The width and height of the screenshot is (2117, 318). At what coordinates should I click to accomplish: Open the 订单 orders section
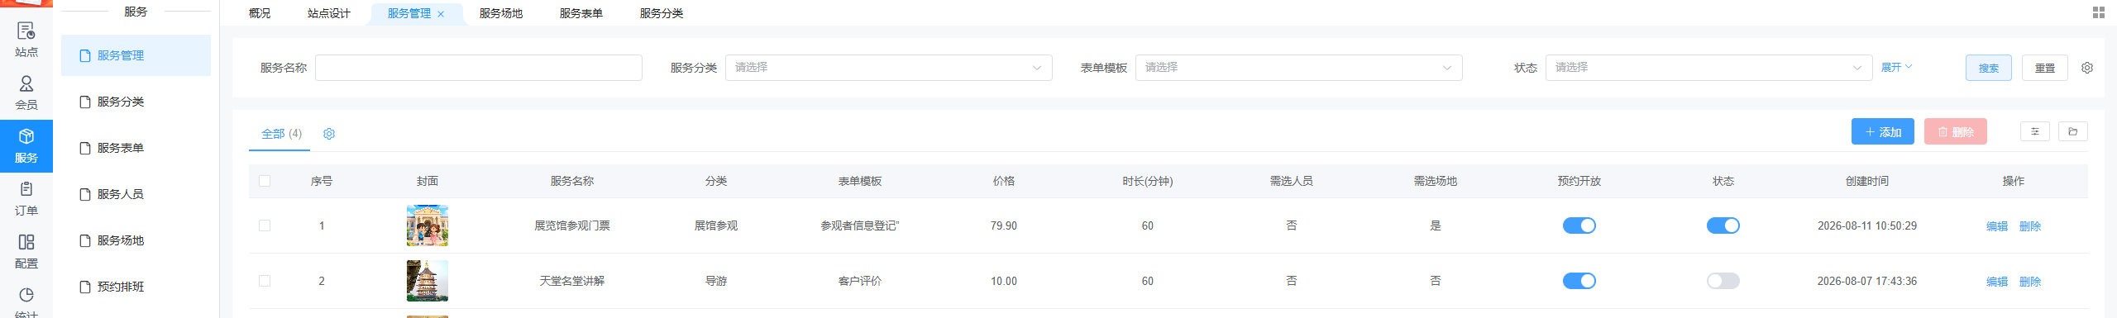pos(26,199)
